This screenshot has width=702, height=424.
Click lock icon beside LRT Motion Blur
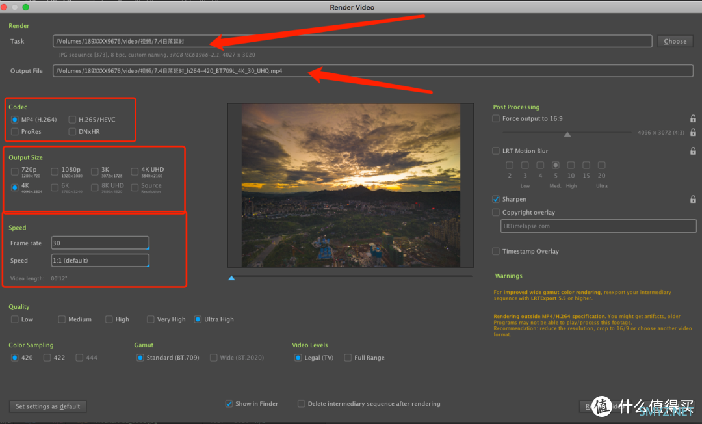[x=693, y=151]
